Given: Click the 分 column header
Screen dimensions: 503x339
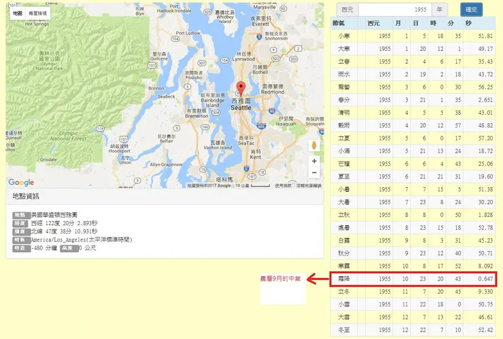Looking at the screenshot, I should pos(451,23).
